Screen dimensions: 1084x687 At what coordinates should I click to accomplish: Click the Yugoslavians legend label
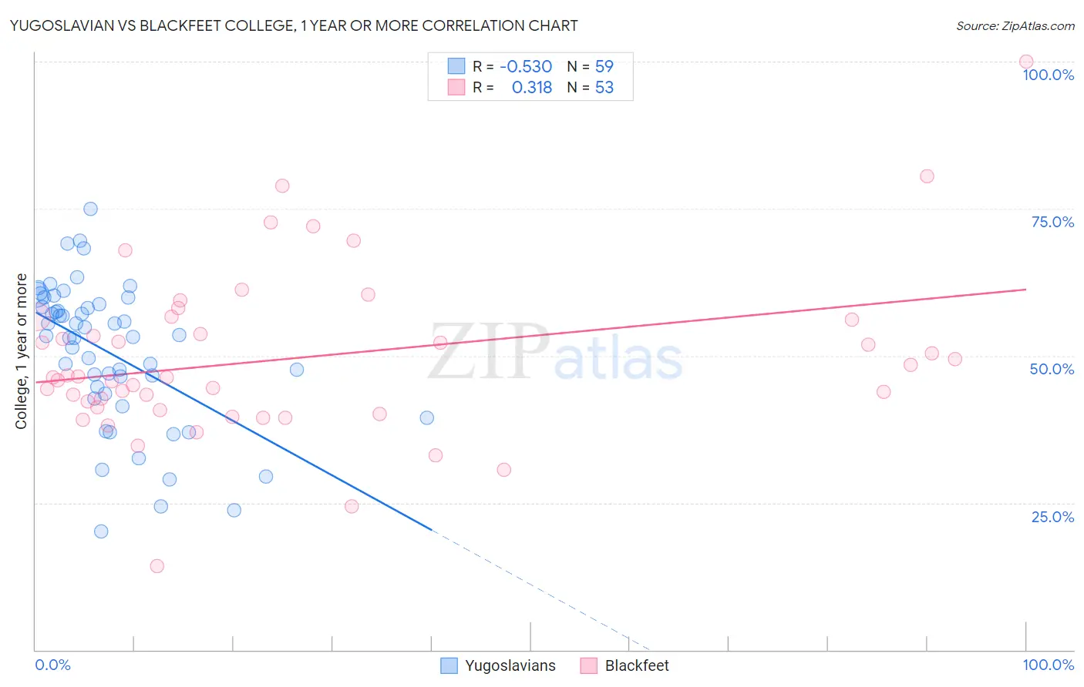(x=510, y=665)
